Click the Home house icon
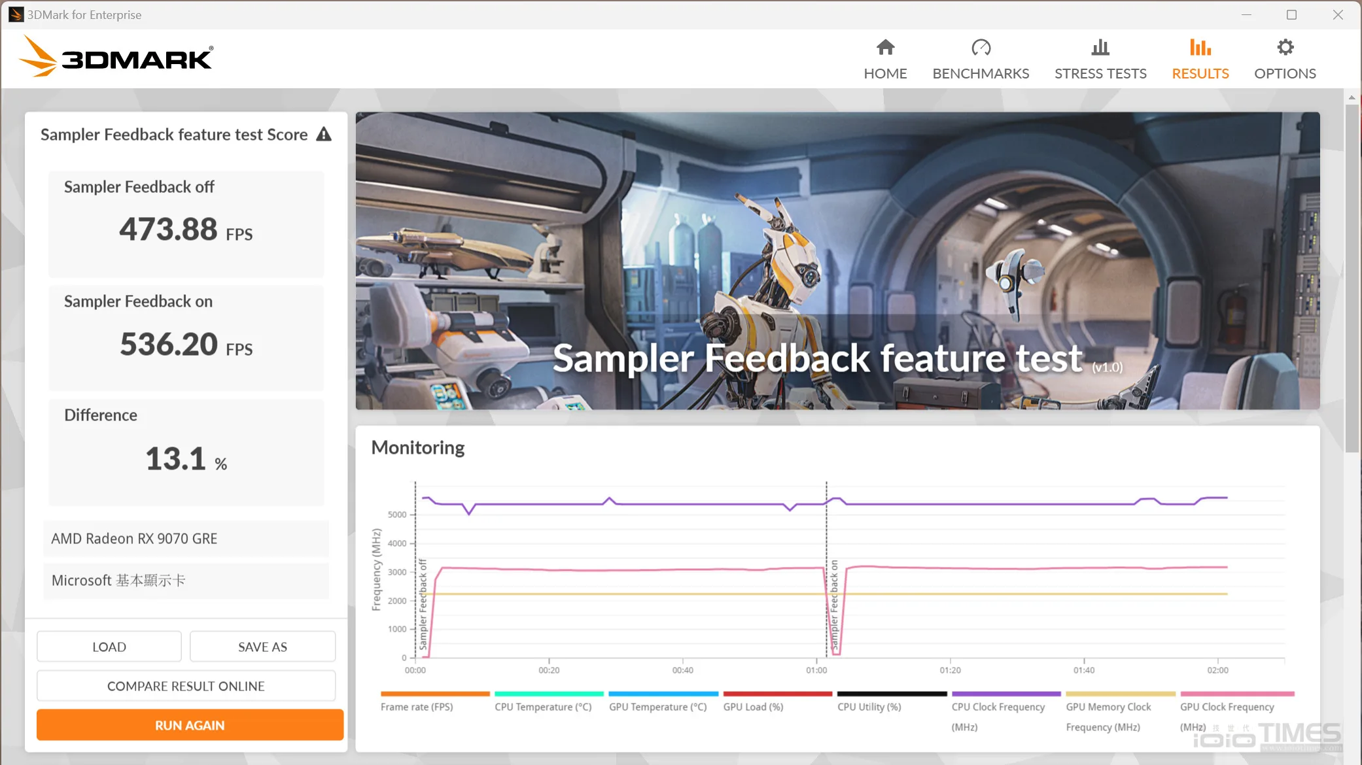Screen dimensions: 1362x765 [885, 47]
